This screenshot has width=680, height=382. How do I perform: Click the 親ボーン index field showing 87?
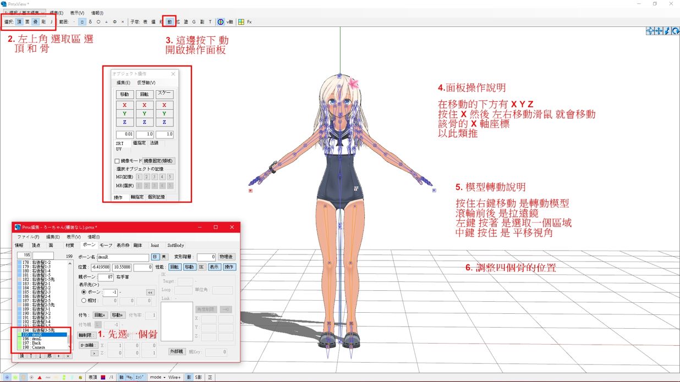click(x=106, y=277)
